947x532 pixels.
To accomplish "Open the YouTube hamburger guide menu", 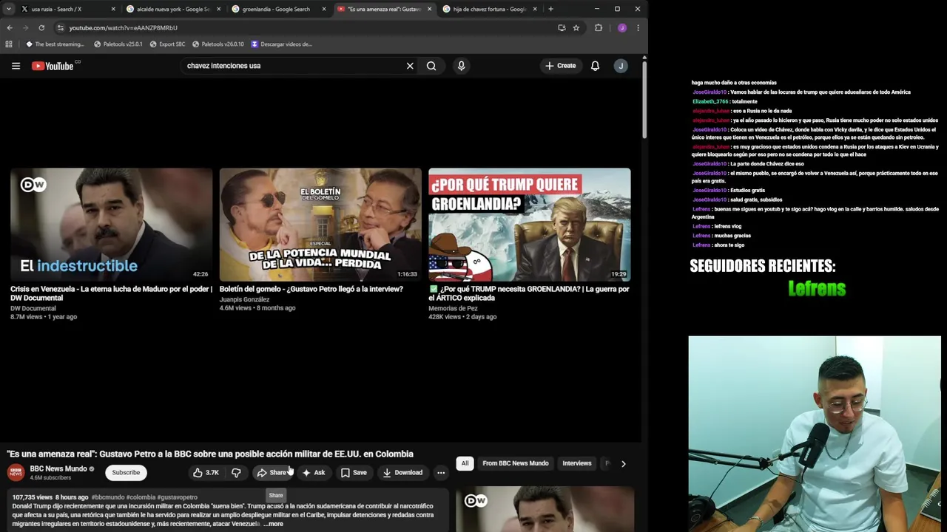I will coord(16,66).
